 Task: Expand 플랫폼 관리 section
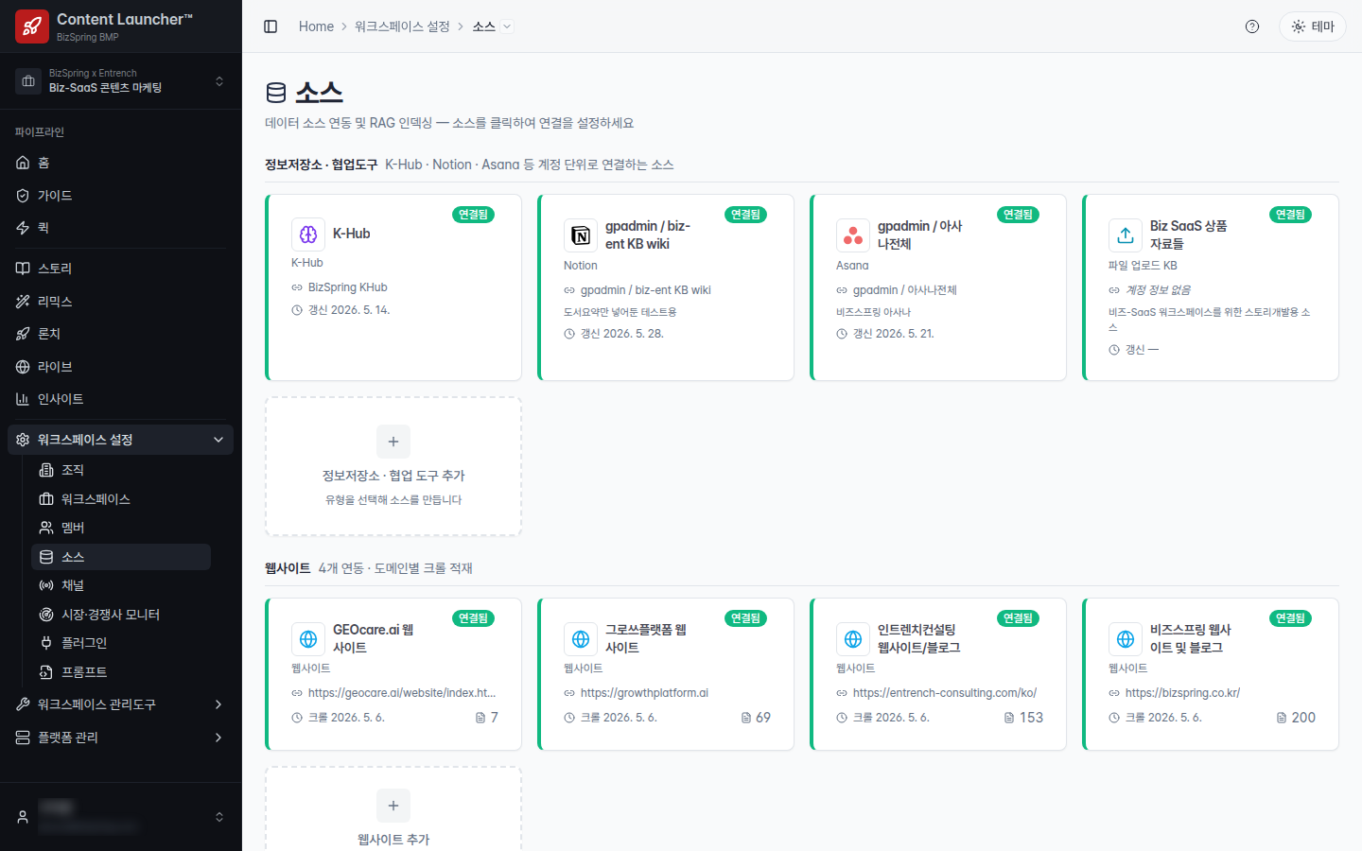click(x=121, y=738)
